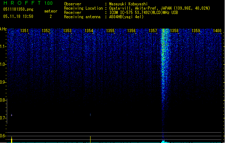Click the Receiving antenna label
225x143 pixels.
[82, 17]
